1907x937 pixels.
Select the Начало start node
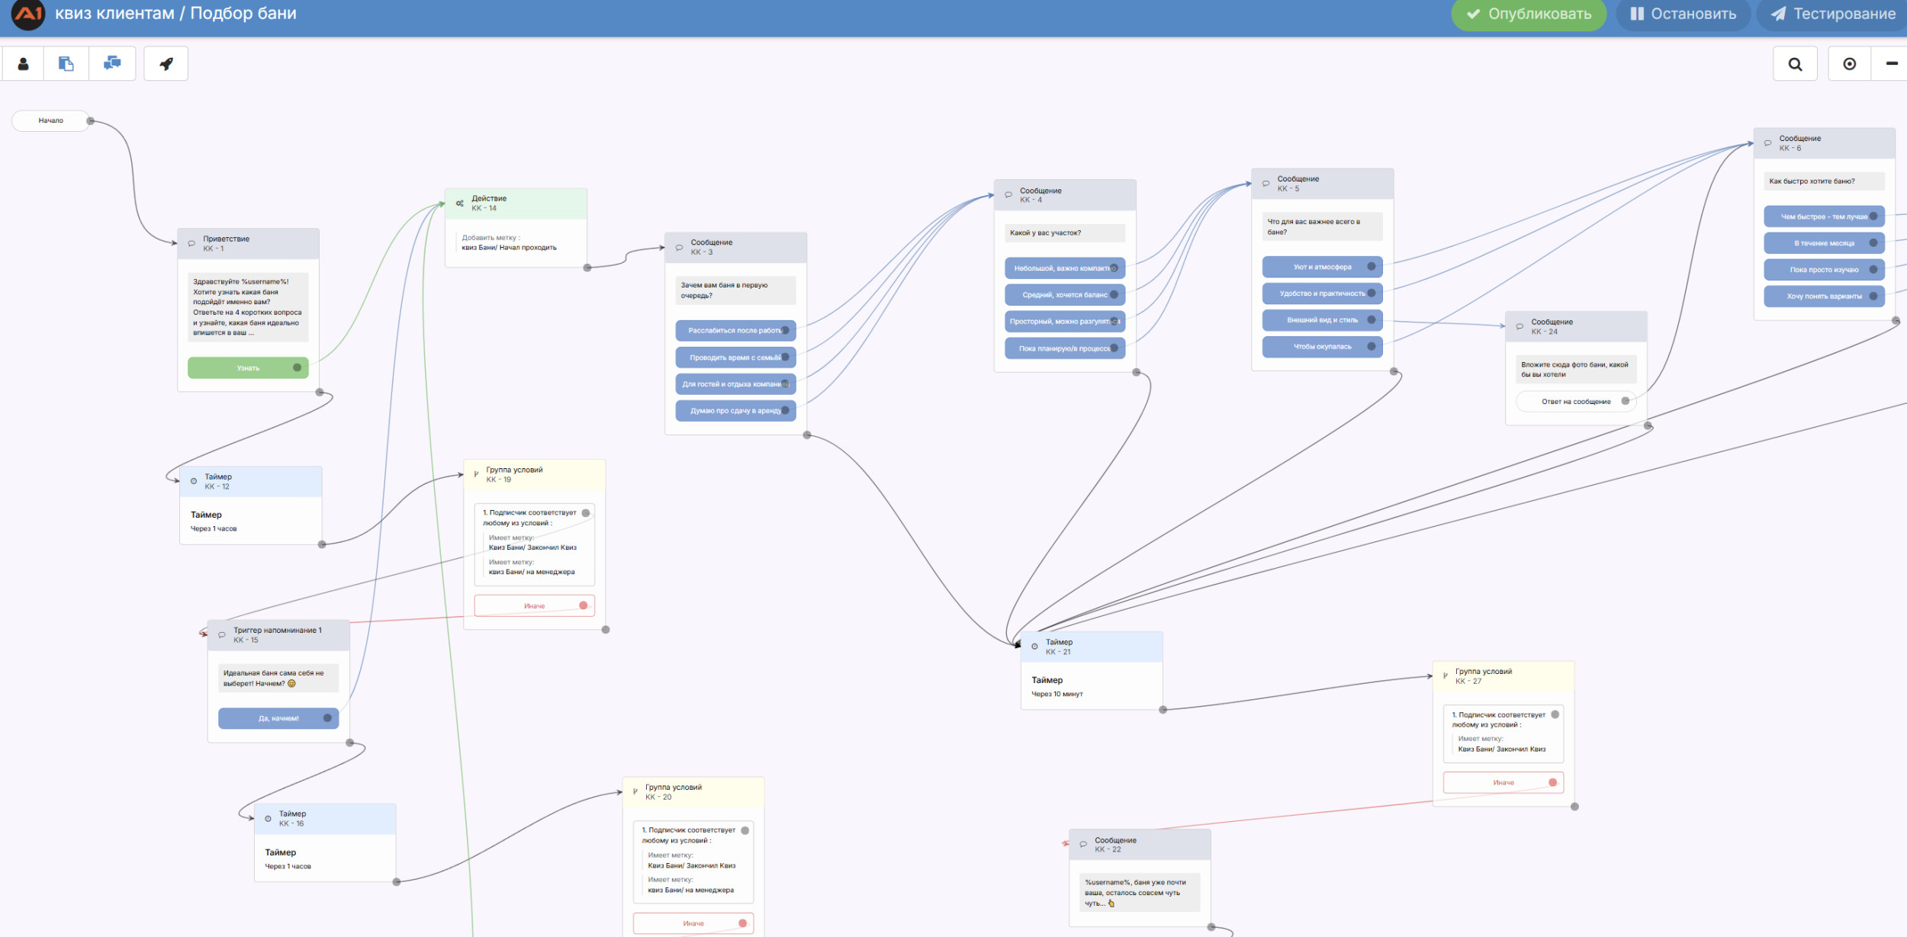pyautogui.click(x=50, y=120)
